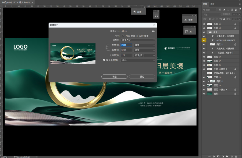Create new layer icon
Screen dimensions: 242x158
tap(232, 156)
